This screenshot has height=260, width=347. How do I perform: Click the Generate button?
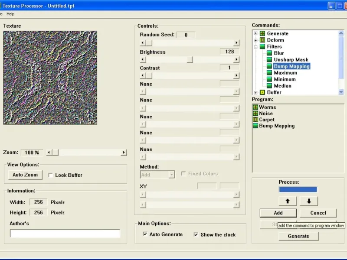pos(298,236)
